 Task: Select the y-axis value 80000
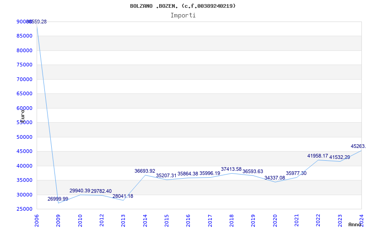pos(25,50)
